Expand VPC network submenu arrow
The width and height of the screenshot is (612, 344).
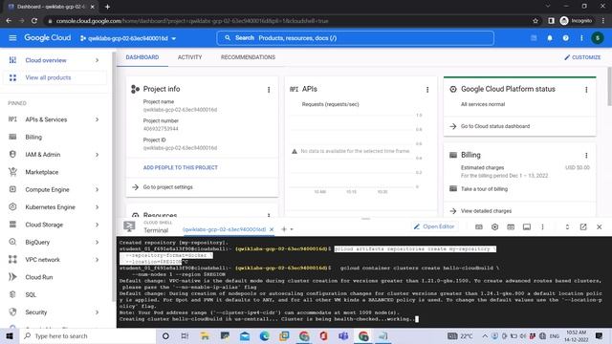point(98,260)
